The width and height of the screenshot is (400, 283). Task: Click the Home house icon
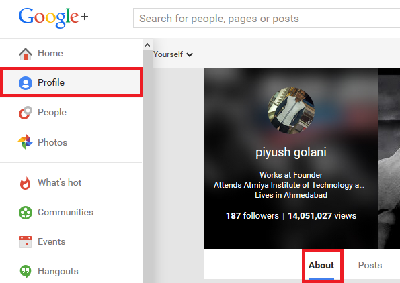point(26,54)
